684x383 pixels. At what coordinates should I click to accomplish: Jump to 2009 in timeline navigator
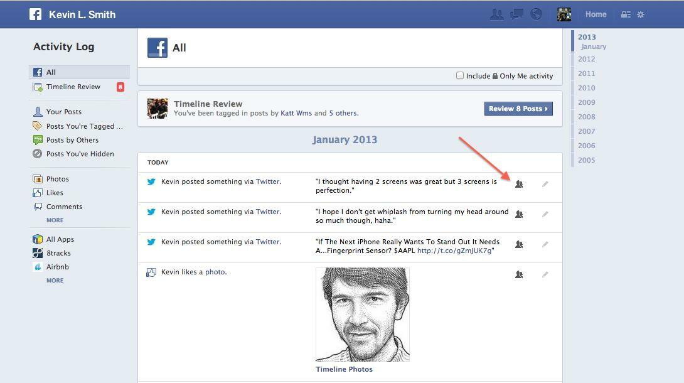586,102
